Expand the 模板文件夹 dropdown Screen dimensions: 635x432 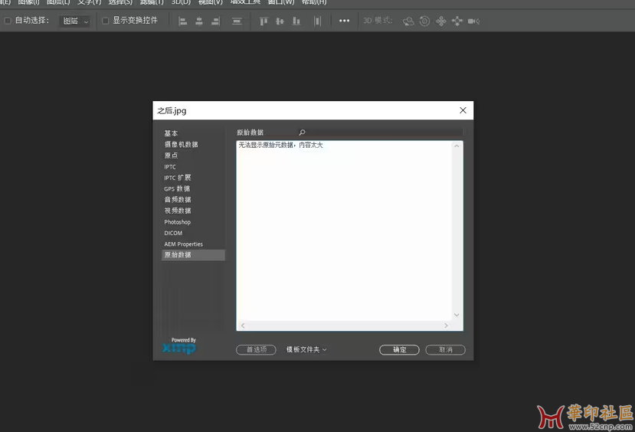(306, 349)
